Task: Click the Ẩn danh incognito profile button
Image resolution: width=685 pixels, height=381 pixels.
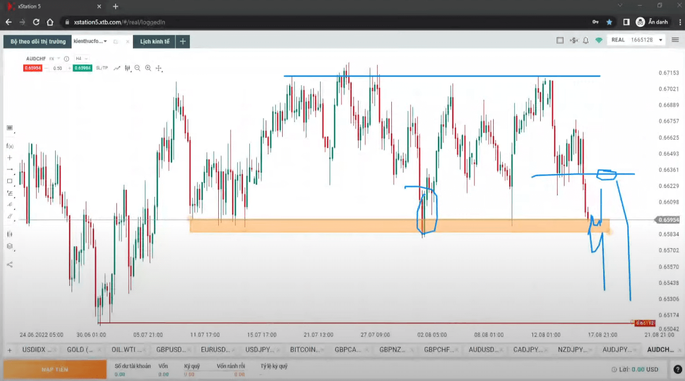Action: click(x=652, y=22)
